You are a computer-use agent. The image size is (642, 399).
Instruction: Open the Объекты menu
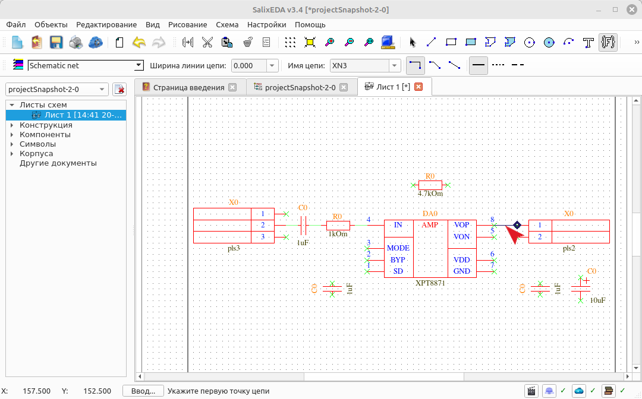[51, 24]
